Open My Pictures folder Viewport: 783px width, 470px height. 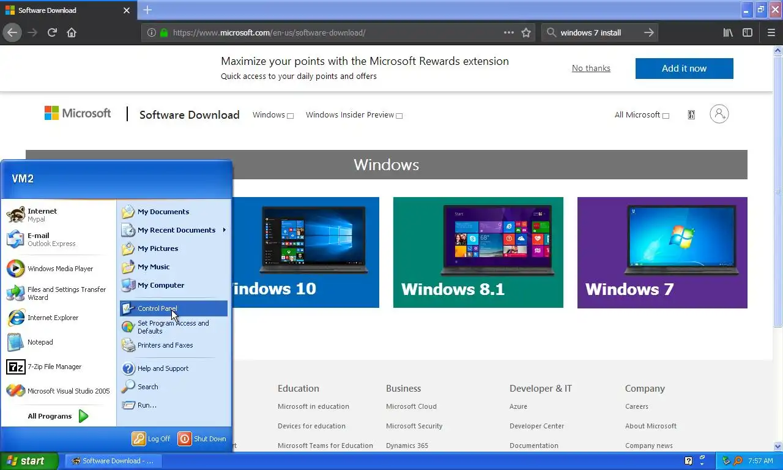point(174,248)
